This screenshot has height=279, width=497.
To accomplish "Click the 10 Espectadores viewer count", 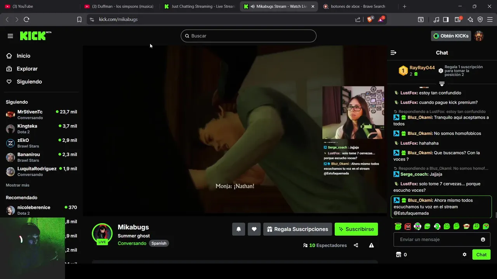I will click(325, 245).
